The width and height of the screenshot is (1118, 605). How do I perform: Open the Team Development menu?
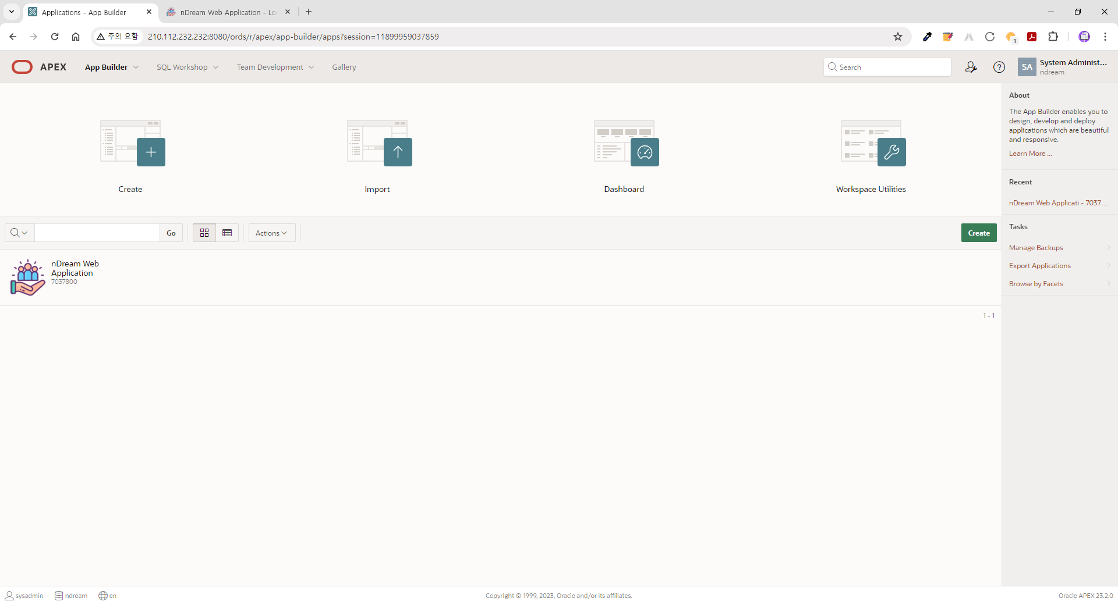[x=270, y=67]
